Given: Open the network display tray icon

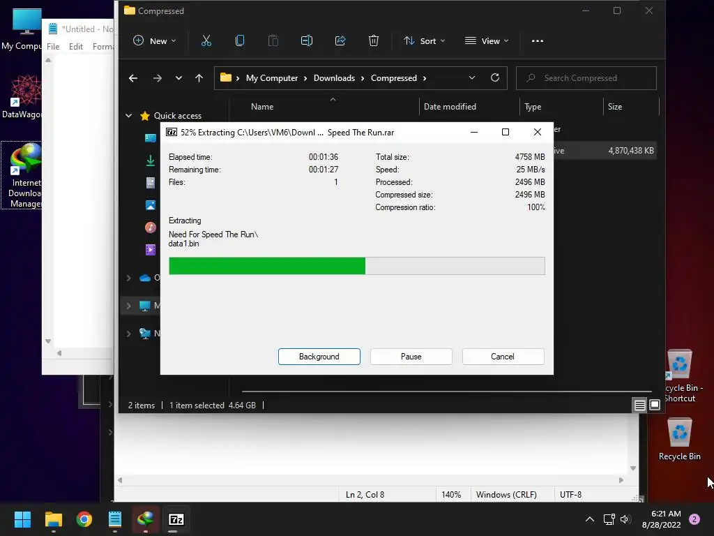Looking at the screenshot, I should tap(609, 519).
